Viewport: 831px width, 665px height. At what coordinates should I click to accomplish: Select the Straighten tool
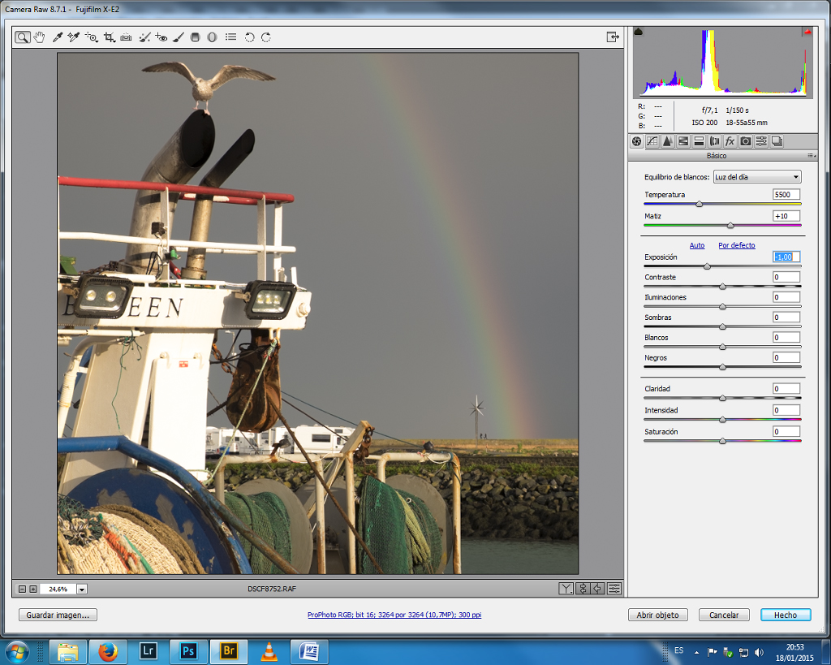point(126,37)
